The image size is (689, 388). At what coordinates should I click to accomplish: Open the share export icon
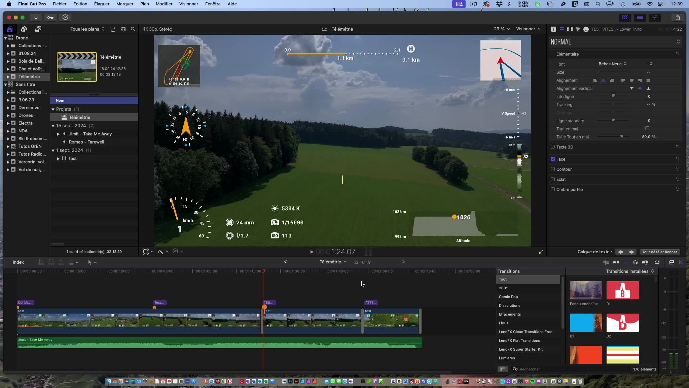pos(678,18)
